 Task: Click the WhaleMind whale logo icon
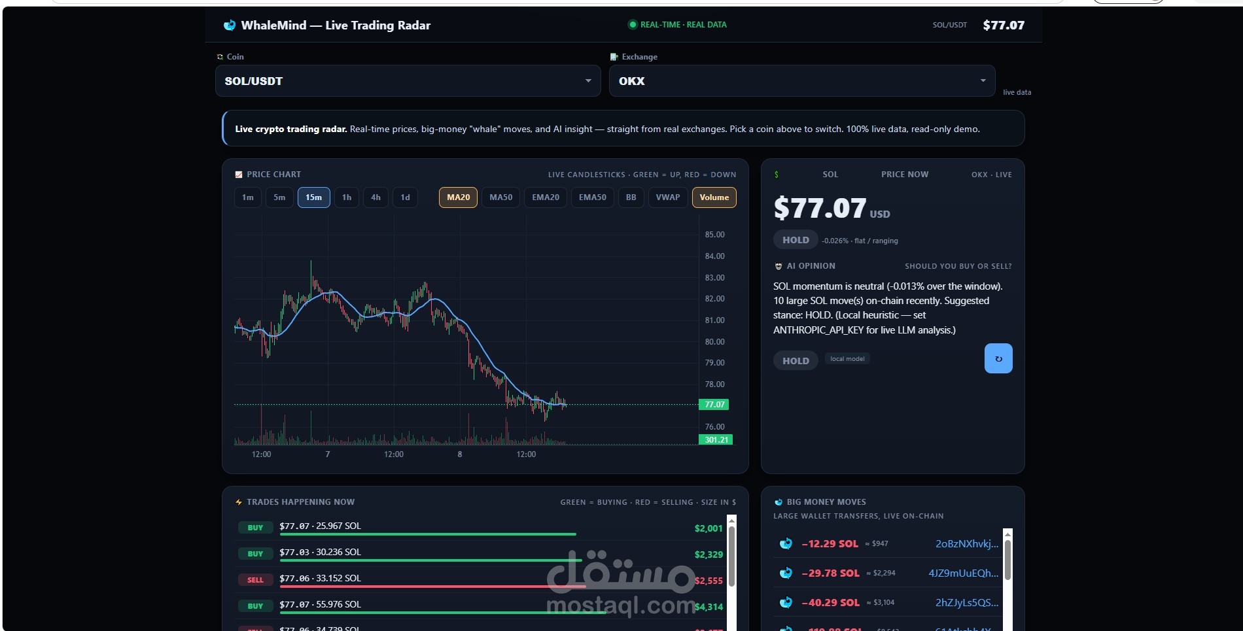coord(230,26)
